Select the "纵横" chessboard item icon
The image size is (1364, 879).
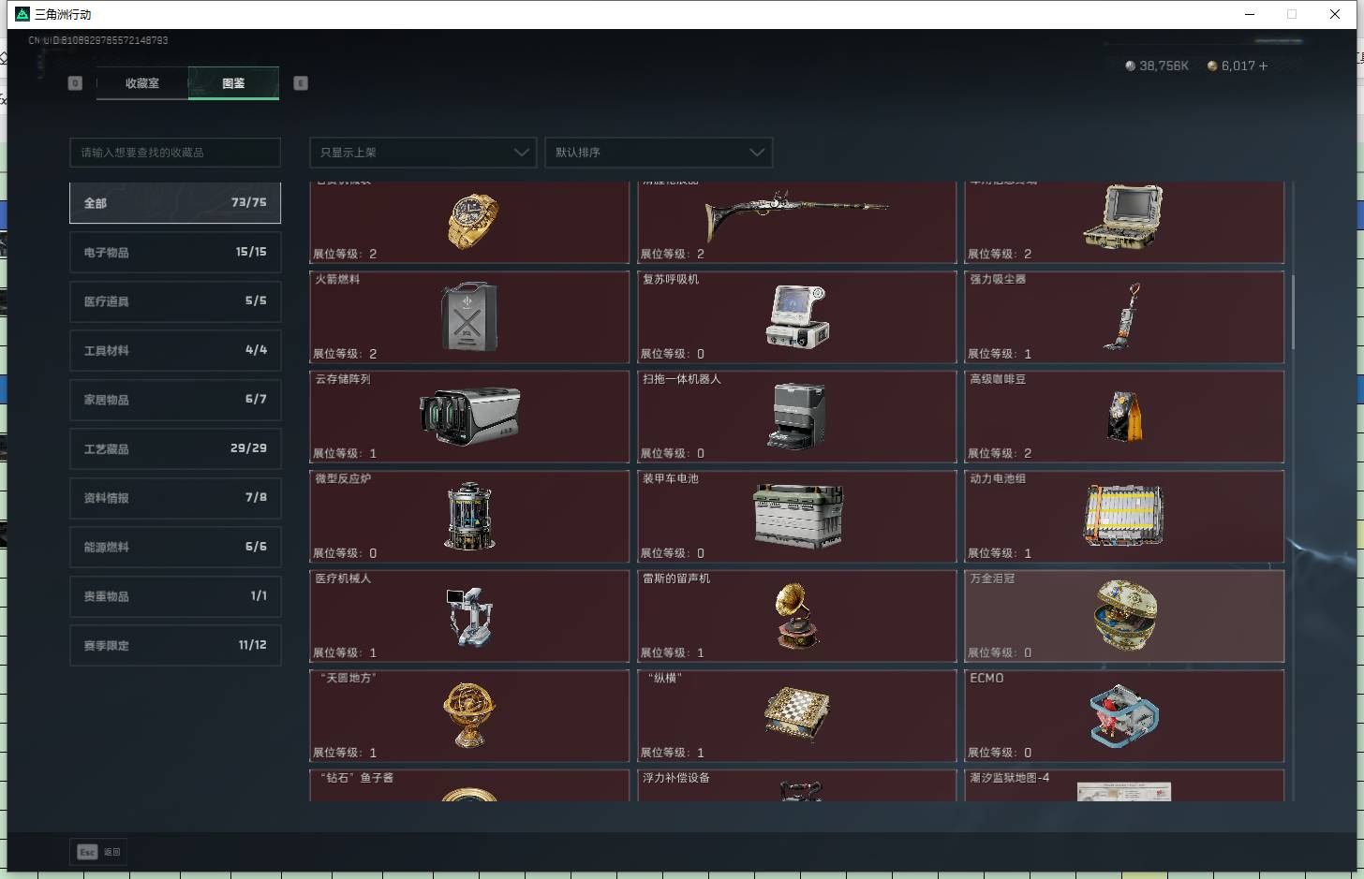(x=796, y=715)
